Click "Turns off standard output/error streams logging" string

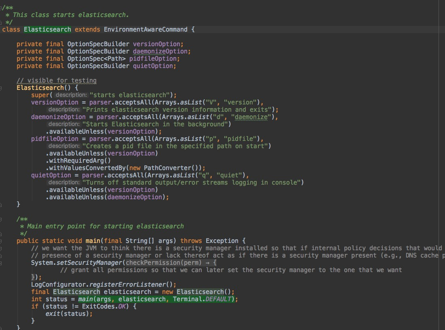pyautogui.click(x=191, y=183)
